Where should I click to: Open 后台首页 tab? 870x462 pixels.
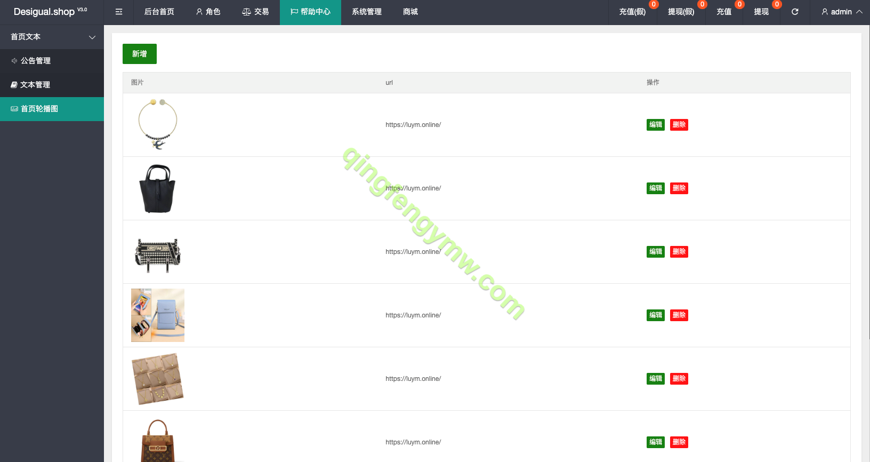[x=159, y=12]
